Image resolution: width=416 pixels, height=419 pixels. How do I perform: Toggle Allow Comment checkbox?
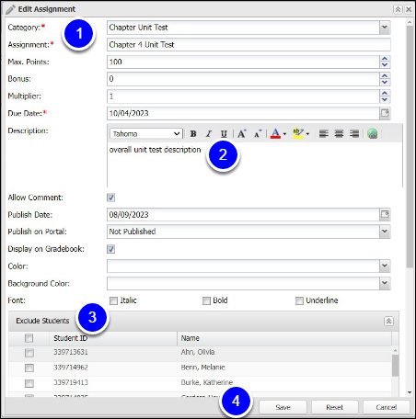tap(111, 198)
